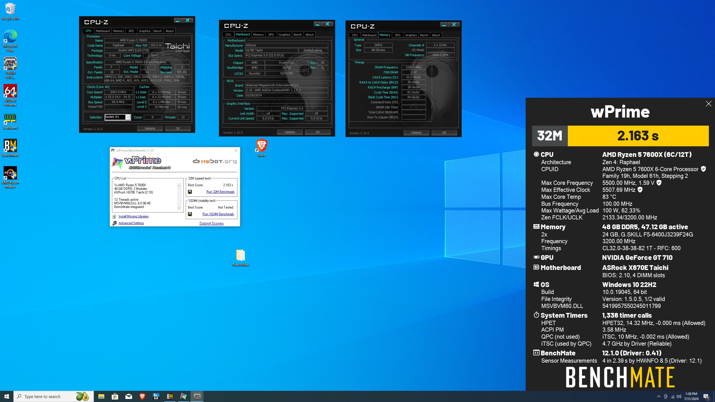Launch AIDA64 Extreme desktop shortcut
The image size is (715, 402).
click(x=10, y=95)
